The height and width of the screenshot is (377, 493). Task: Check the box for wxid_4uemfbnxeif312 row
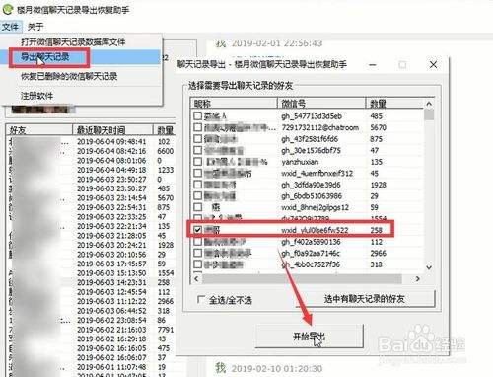(197, 173)
